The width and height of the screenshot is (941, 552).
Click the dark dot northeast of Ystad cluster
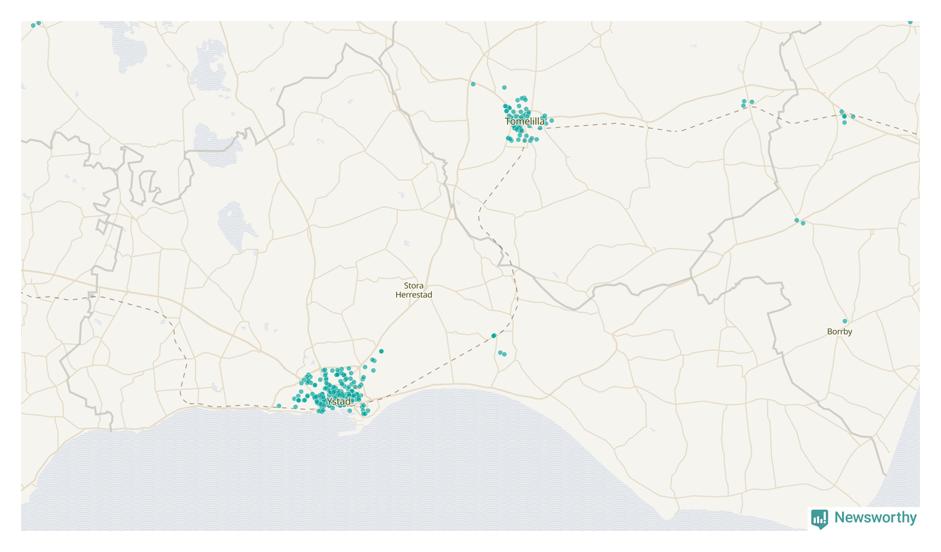pos(381,351)
